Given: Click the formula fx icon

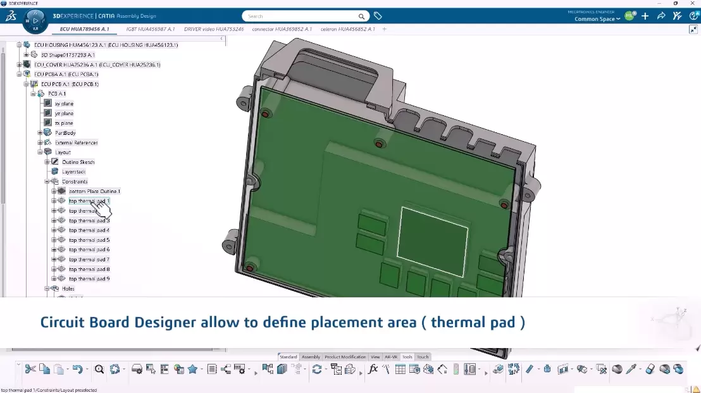Looking at the screenshot, I should (373, 369).
